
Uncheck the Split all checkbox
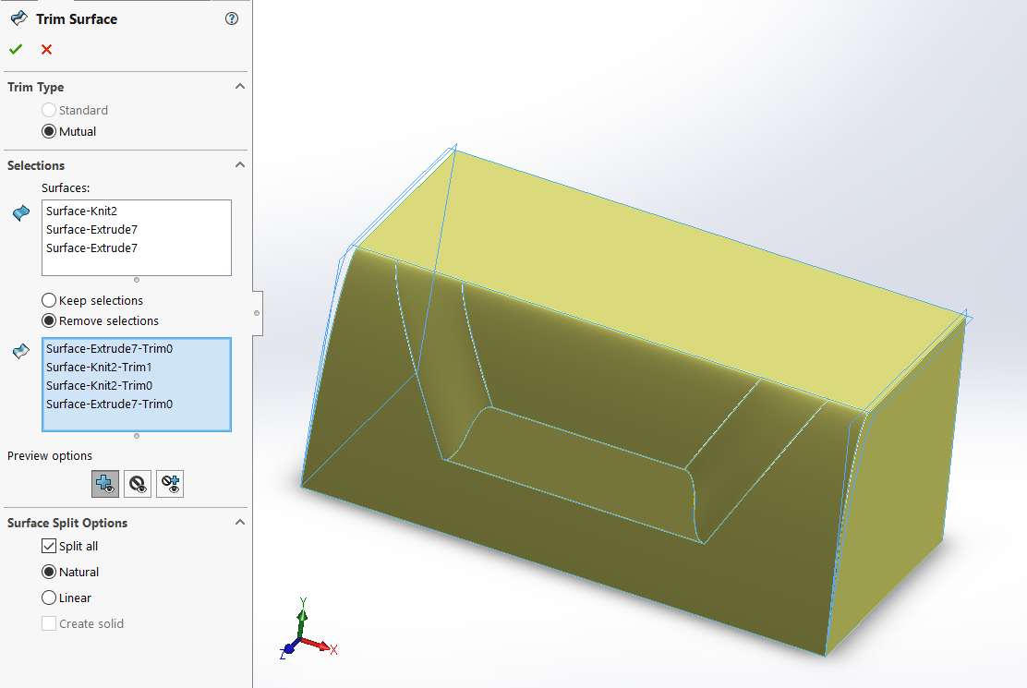click(x=48, y=546)
